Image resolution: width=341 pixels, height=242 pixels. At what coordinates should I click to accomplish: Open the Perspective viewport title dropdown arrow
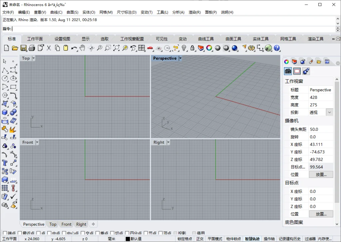[180, 58]
